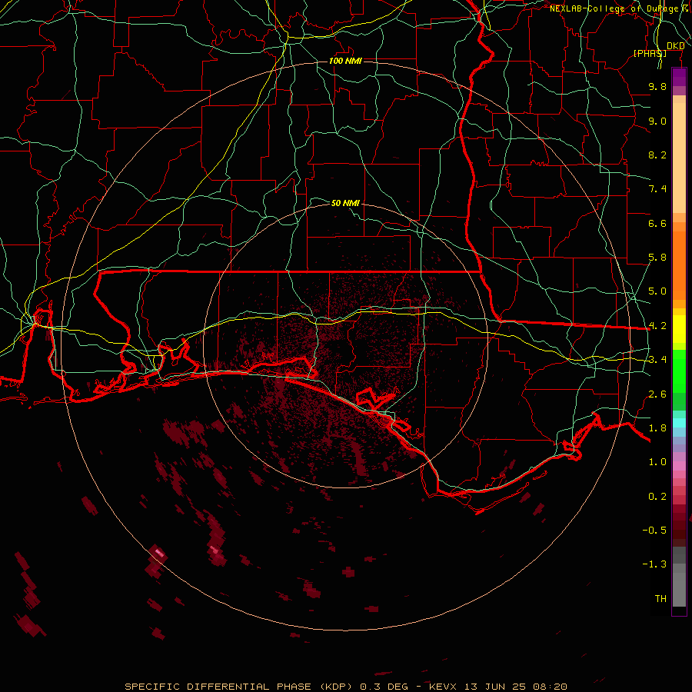692x692 pixels.
Task: Click the 3.4 scale value
Action: click(x=657, y=360)
